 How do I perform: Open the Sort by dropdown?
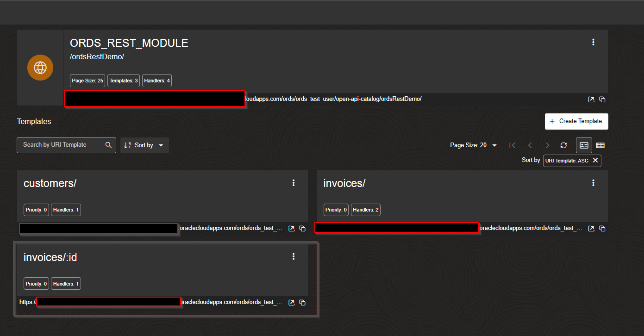click(x=144, y=145)
